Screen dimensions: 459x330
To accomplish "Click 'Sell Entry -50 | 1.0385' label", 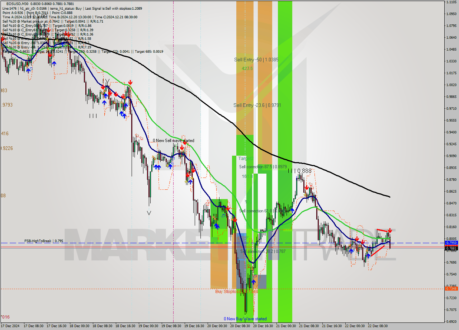I will click(x=256, y=60).
